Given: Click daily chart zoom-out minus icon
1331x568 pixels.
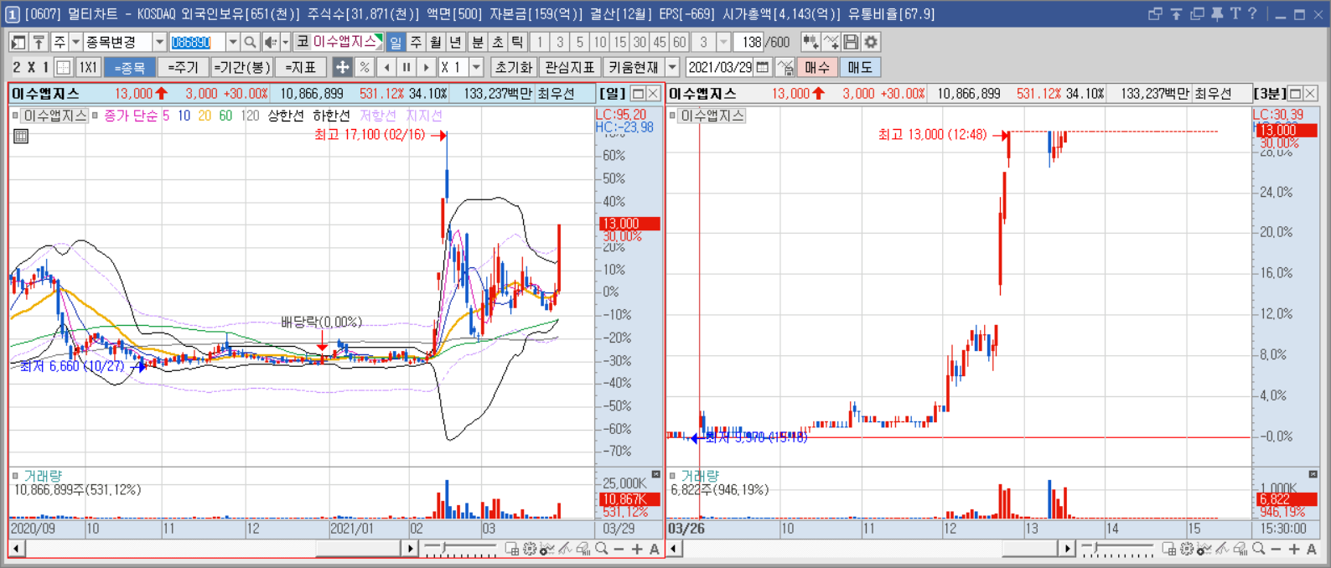Looking at the screenshot, I should (619, 549).
